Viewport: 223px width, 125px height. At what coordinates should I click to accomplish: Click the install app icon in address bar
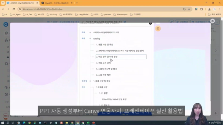(184, 9)
